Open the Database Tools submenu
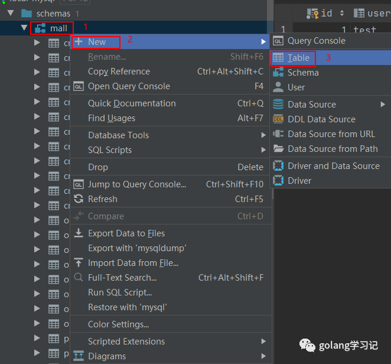 click(118, 135)
